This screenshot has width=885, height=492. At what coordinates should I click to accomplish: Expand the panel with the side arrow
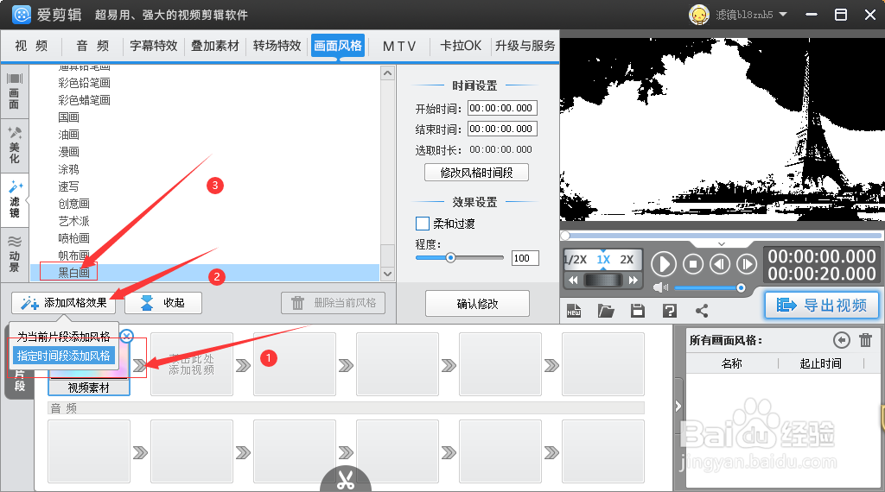pyautogui.click(x=678, y=406)
